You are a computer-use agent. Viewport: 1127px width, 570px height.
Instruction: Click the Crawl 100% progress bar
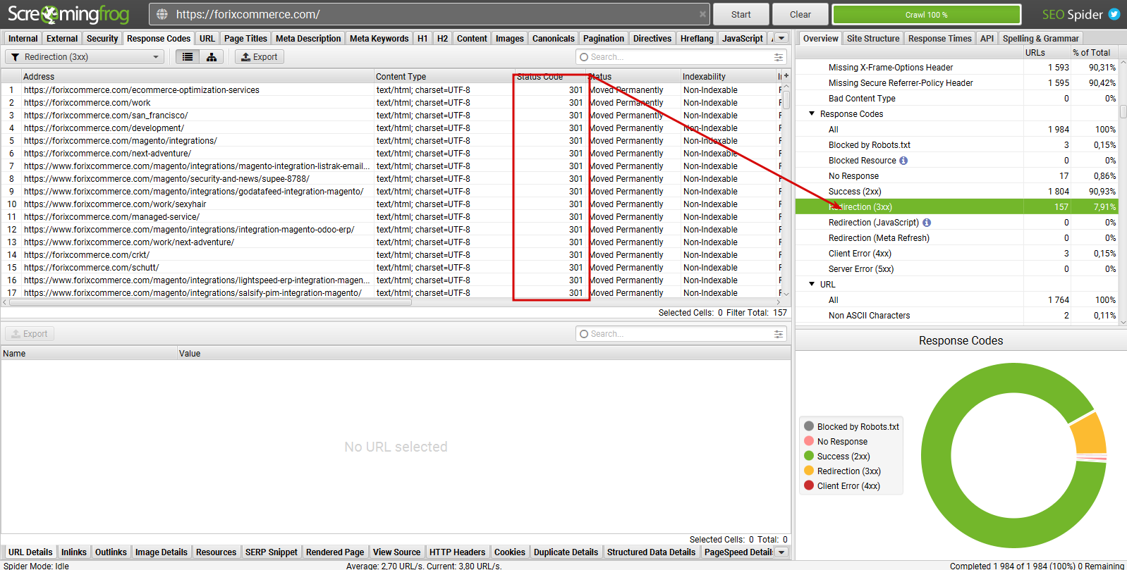(x=927, y=14)
